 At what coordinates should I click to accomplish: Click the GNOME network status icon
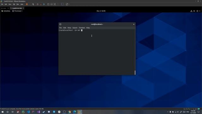(191, 11)
